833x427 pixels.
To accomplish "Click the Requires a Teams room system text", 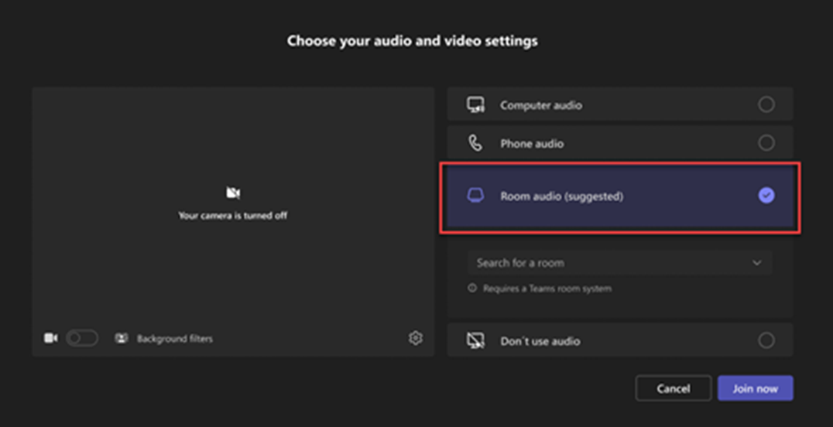I will pos(547,289).
